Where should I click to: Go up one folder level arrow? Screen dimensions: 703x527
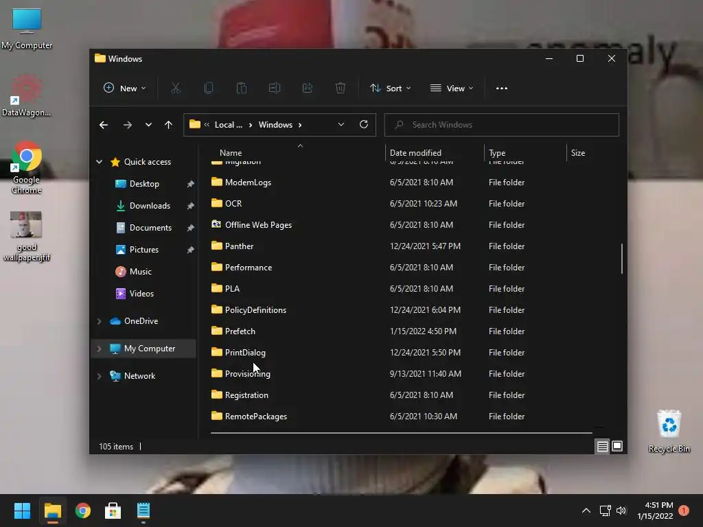click(168, 125)
